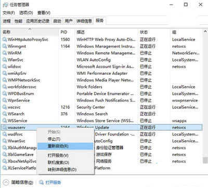Sort by the 描述 column header
208x188 pixels.
coord(107,32)
